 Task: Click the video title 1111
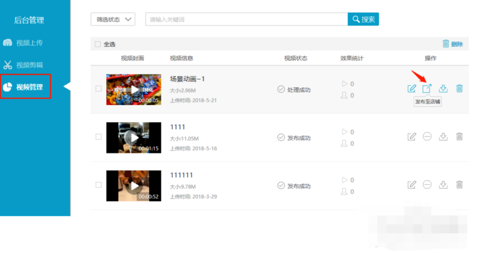(x=177, y=127)
